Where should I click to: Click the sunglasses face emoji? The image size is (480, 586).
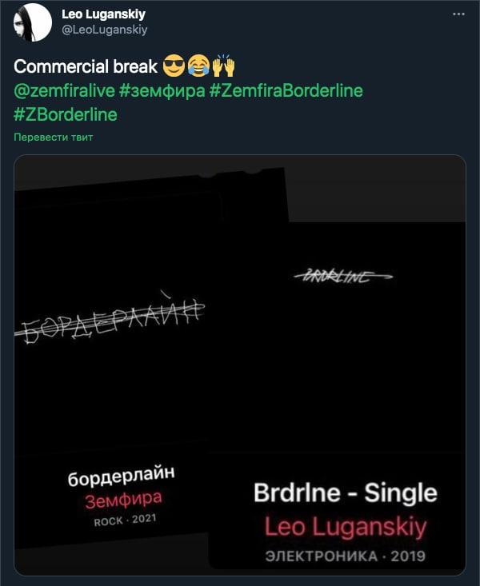click(x=174, y=66)
